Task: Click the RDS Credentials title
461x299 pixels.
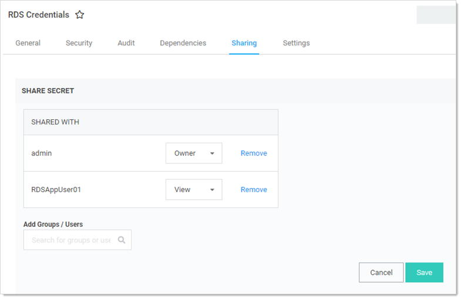Action: 39,15
